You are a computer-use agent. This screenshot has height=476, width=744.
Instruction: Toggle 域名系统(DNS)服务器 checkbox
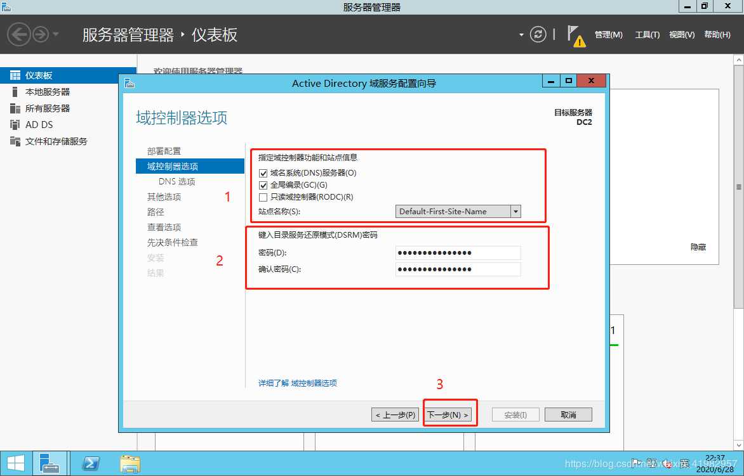tap(263, 173)
